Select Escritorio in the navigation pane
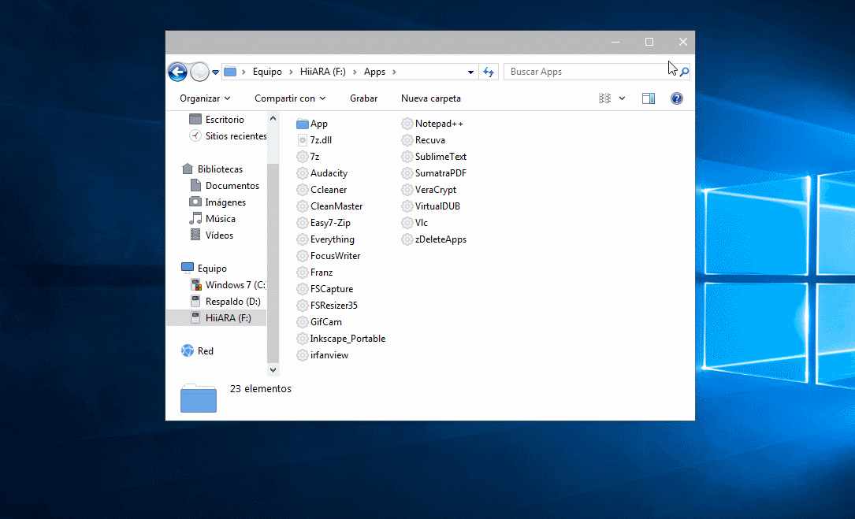Image resolution: width=855 pixels, height=519 pixels. click(x=217, y=120)
